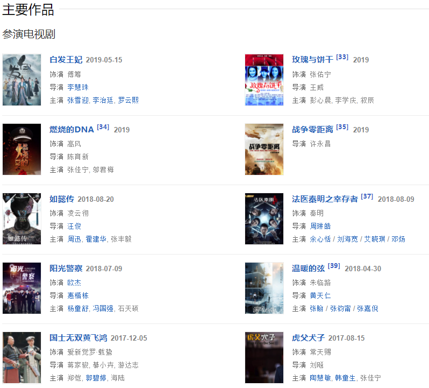This screenshot has height=388, width=429.
Task: View the 战争零距离 poster thumbnail
Action: [x=264, y=149]
